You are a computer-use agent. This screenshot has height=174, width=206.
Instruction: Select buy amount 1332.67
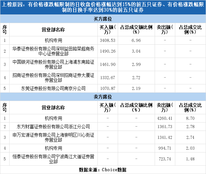tap(108, 78)
